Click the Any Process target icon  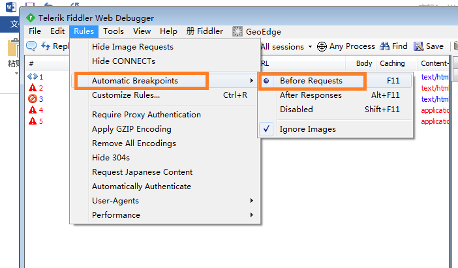[322, 47]
